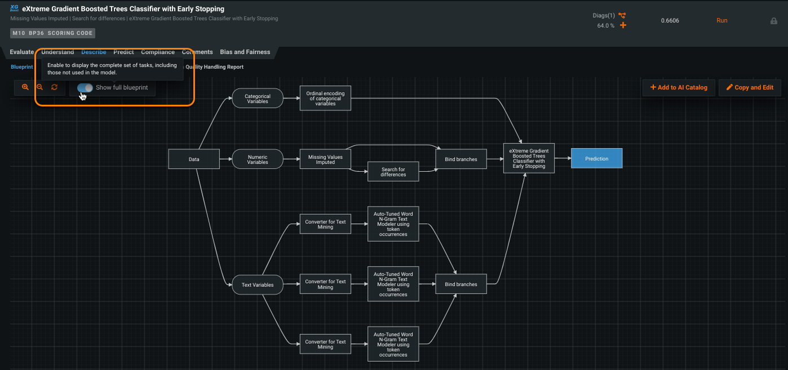The width and height of the screenshot is (788, 370).
Task: Click the orange plus icon beside 64.0 %
Action: [x=623, y=25]
